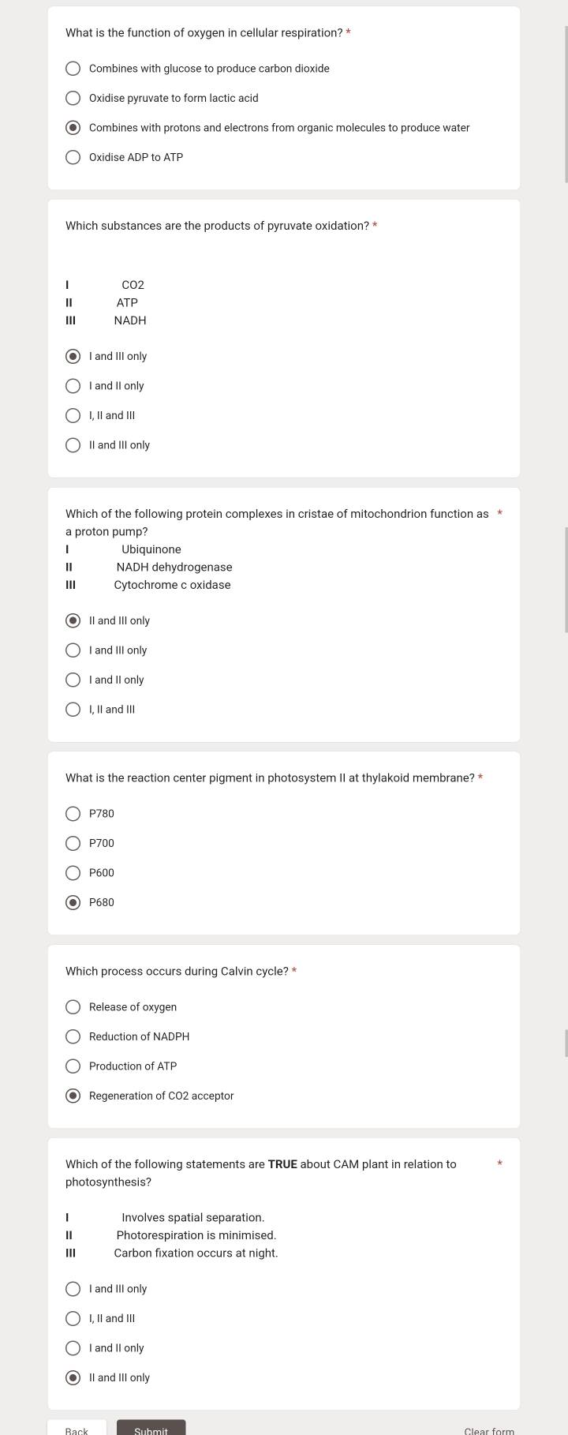Choose "I and III only" for CAM plant question

click(73, 1288)
